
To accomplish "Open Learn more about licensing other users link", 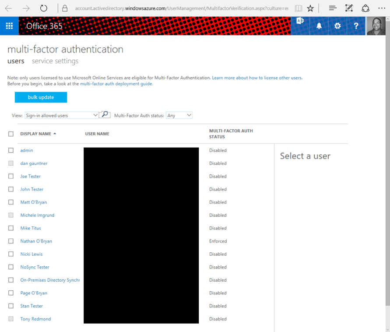I will point(257,78).
